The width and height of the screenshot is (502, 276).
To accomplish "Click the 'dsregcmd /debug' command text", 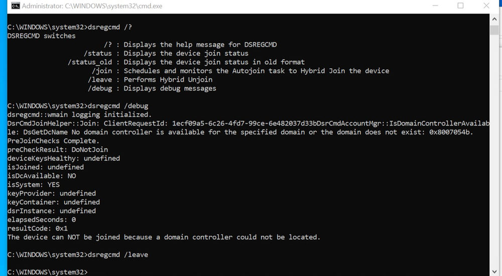I will (x=118, y=106).
